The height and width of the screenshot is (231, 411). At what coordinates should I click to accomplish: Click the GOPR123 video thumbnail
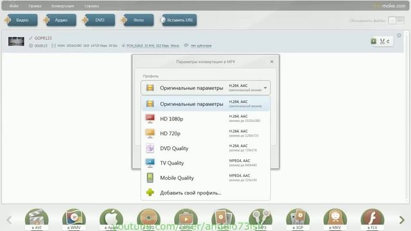16,41
